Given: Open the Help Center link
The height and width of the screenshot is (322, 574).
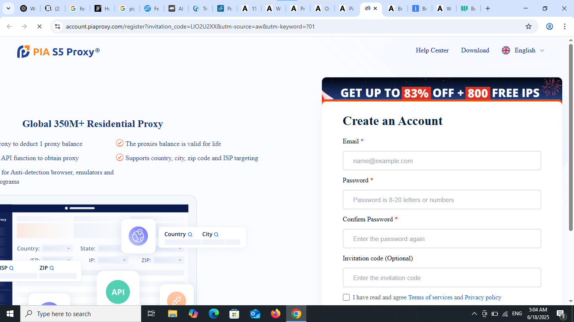Looking at the screenshot, I should 432,50.
